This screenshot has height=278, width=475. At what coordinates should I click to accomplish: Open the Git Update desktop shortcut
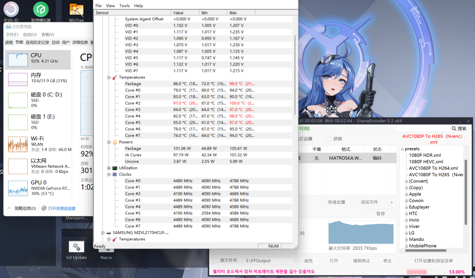(x=76, y=250)
